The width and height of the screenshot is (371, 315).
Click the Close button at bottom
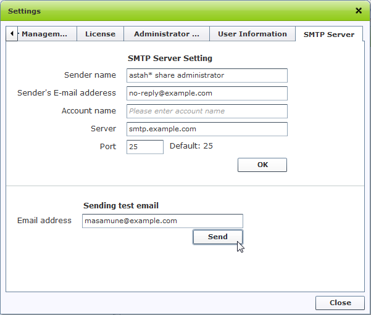[340, 303]
